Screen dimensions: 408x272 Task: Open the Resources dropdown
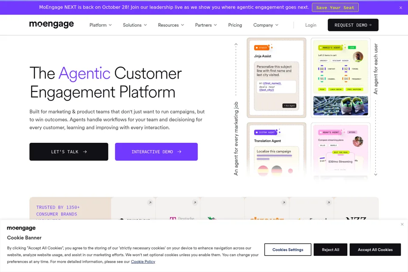[171, 25]
